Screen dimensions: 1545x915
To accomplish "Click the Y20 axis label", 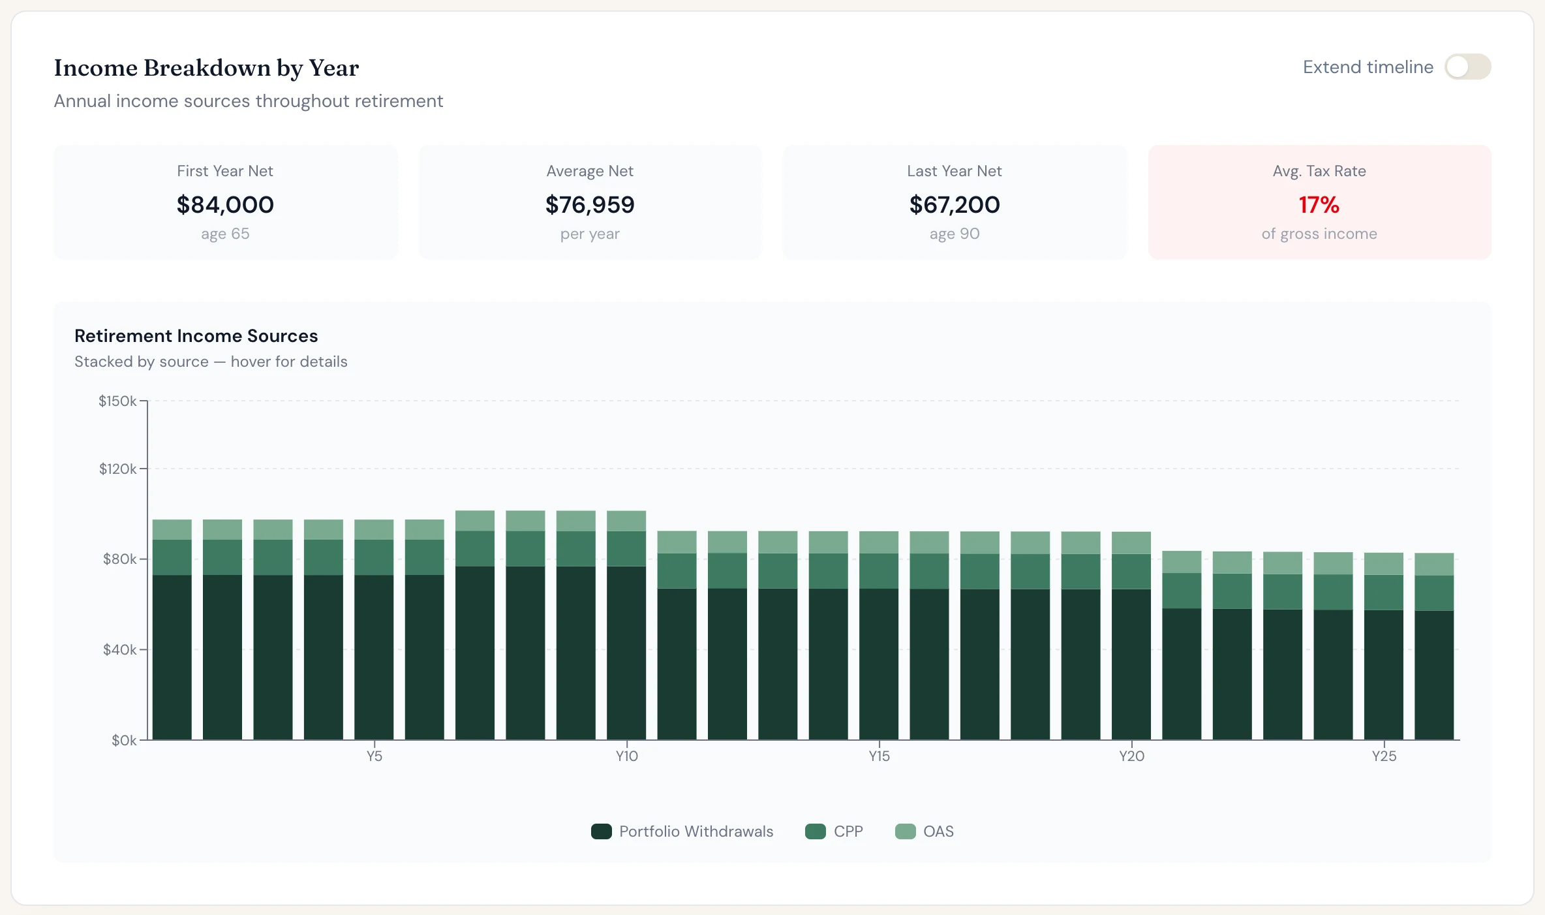I will point(1131,756).
